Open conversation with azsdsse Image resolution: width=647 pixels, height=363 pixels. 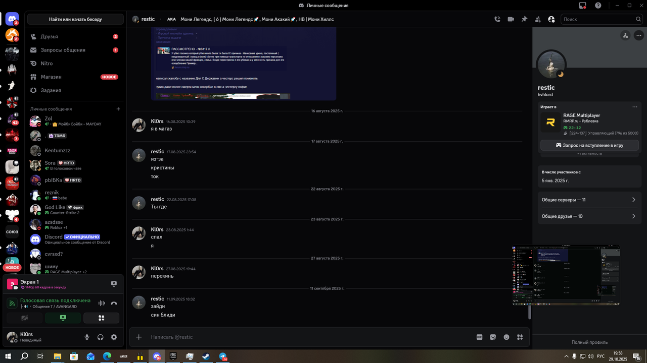point(75,224)
